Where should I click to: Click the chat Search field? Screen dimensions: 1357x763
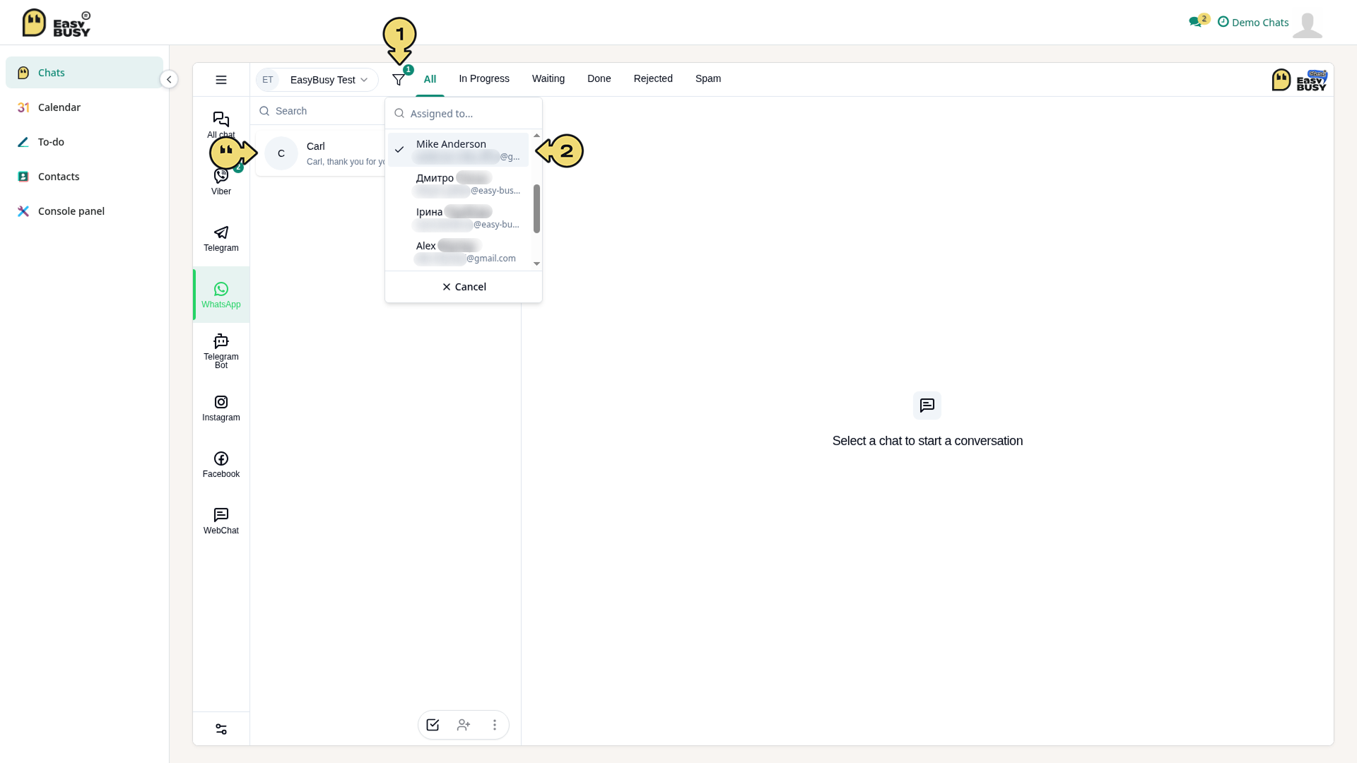click(x=322, y=111)
